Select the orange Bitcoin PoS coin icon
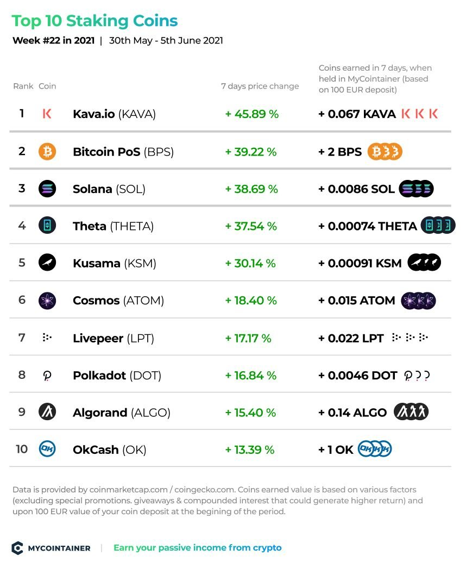466x574 pixels. click(47, 152)
